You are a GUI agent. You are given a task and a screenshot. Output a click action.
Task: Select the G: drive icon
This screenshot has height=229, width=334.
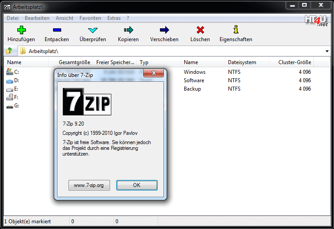pyautogui.click(x=10, y=107)
